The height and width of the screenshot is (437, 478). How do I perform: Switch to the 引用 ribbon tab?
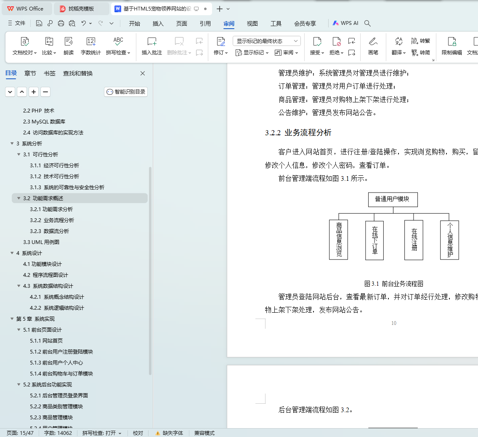205,24
